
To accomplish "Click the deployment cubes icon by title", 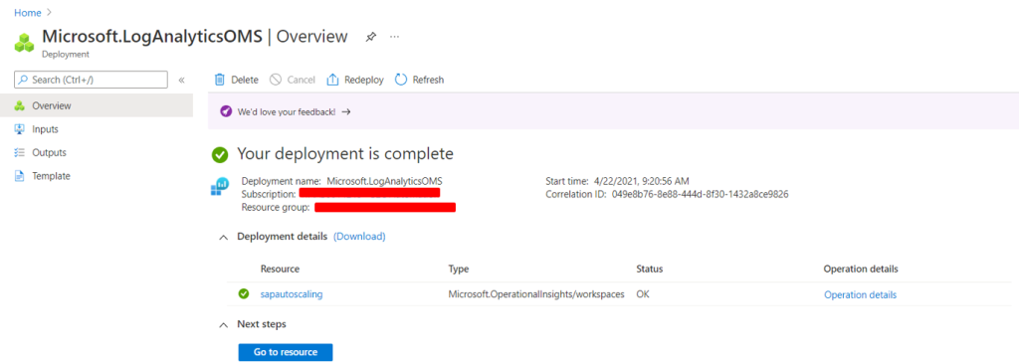I will point(24,42).
